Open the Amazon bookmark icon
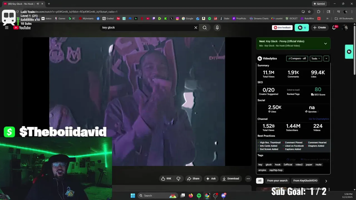The width and height of the screenshot is (356, 200). coord(204,19)
